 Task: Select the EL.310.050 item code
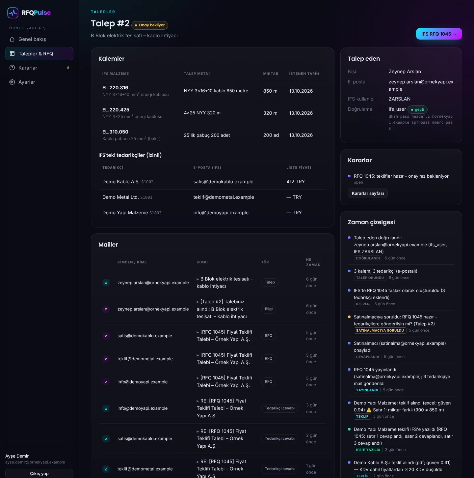coord(115,132)
